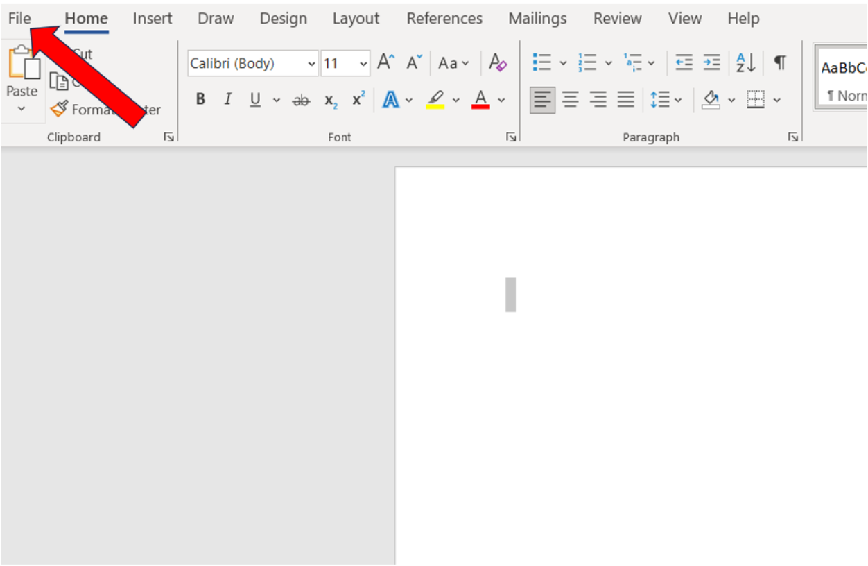Open the References tab
The width and height of the screenshot is (868, 566).
click(444, 19)
